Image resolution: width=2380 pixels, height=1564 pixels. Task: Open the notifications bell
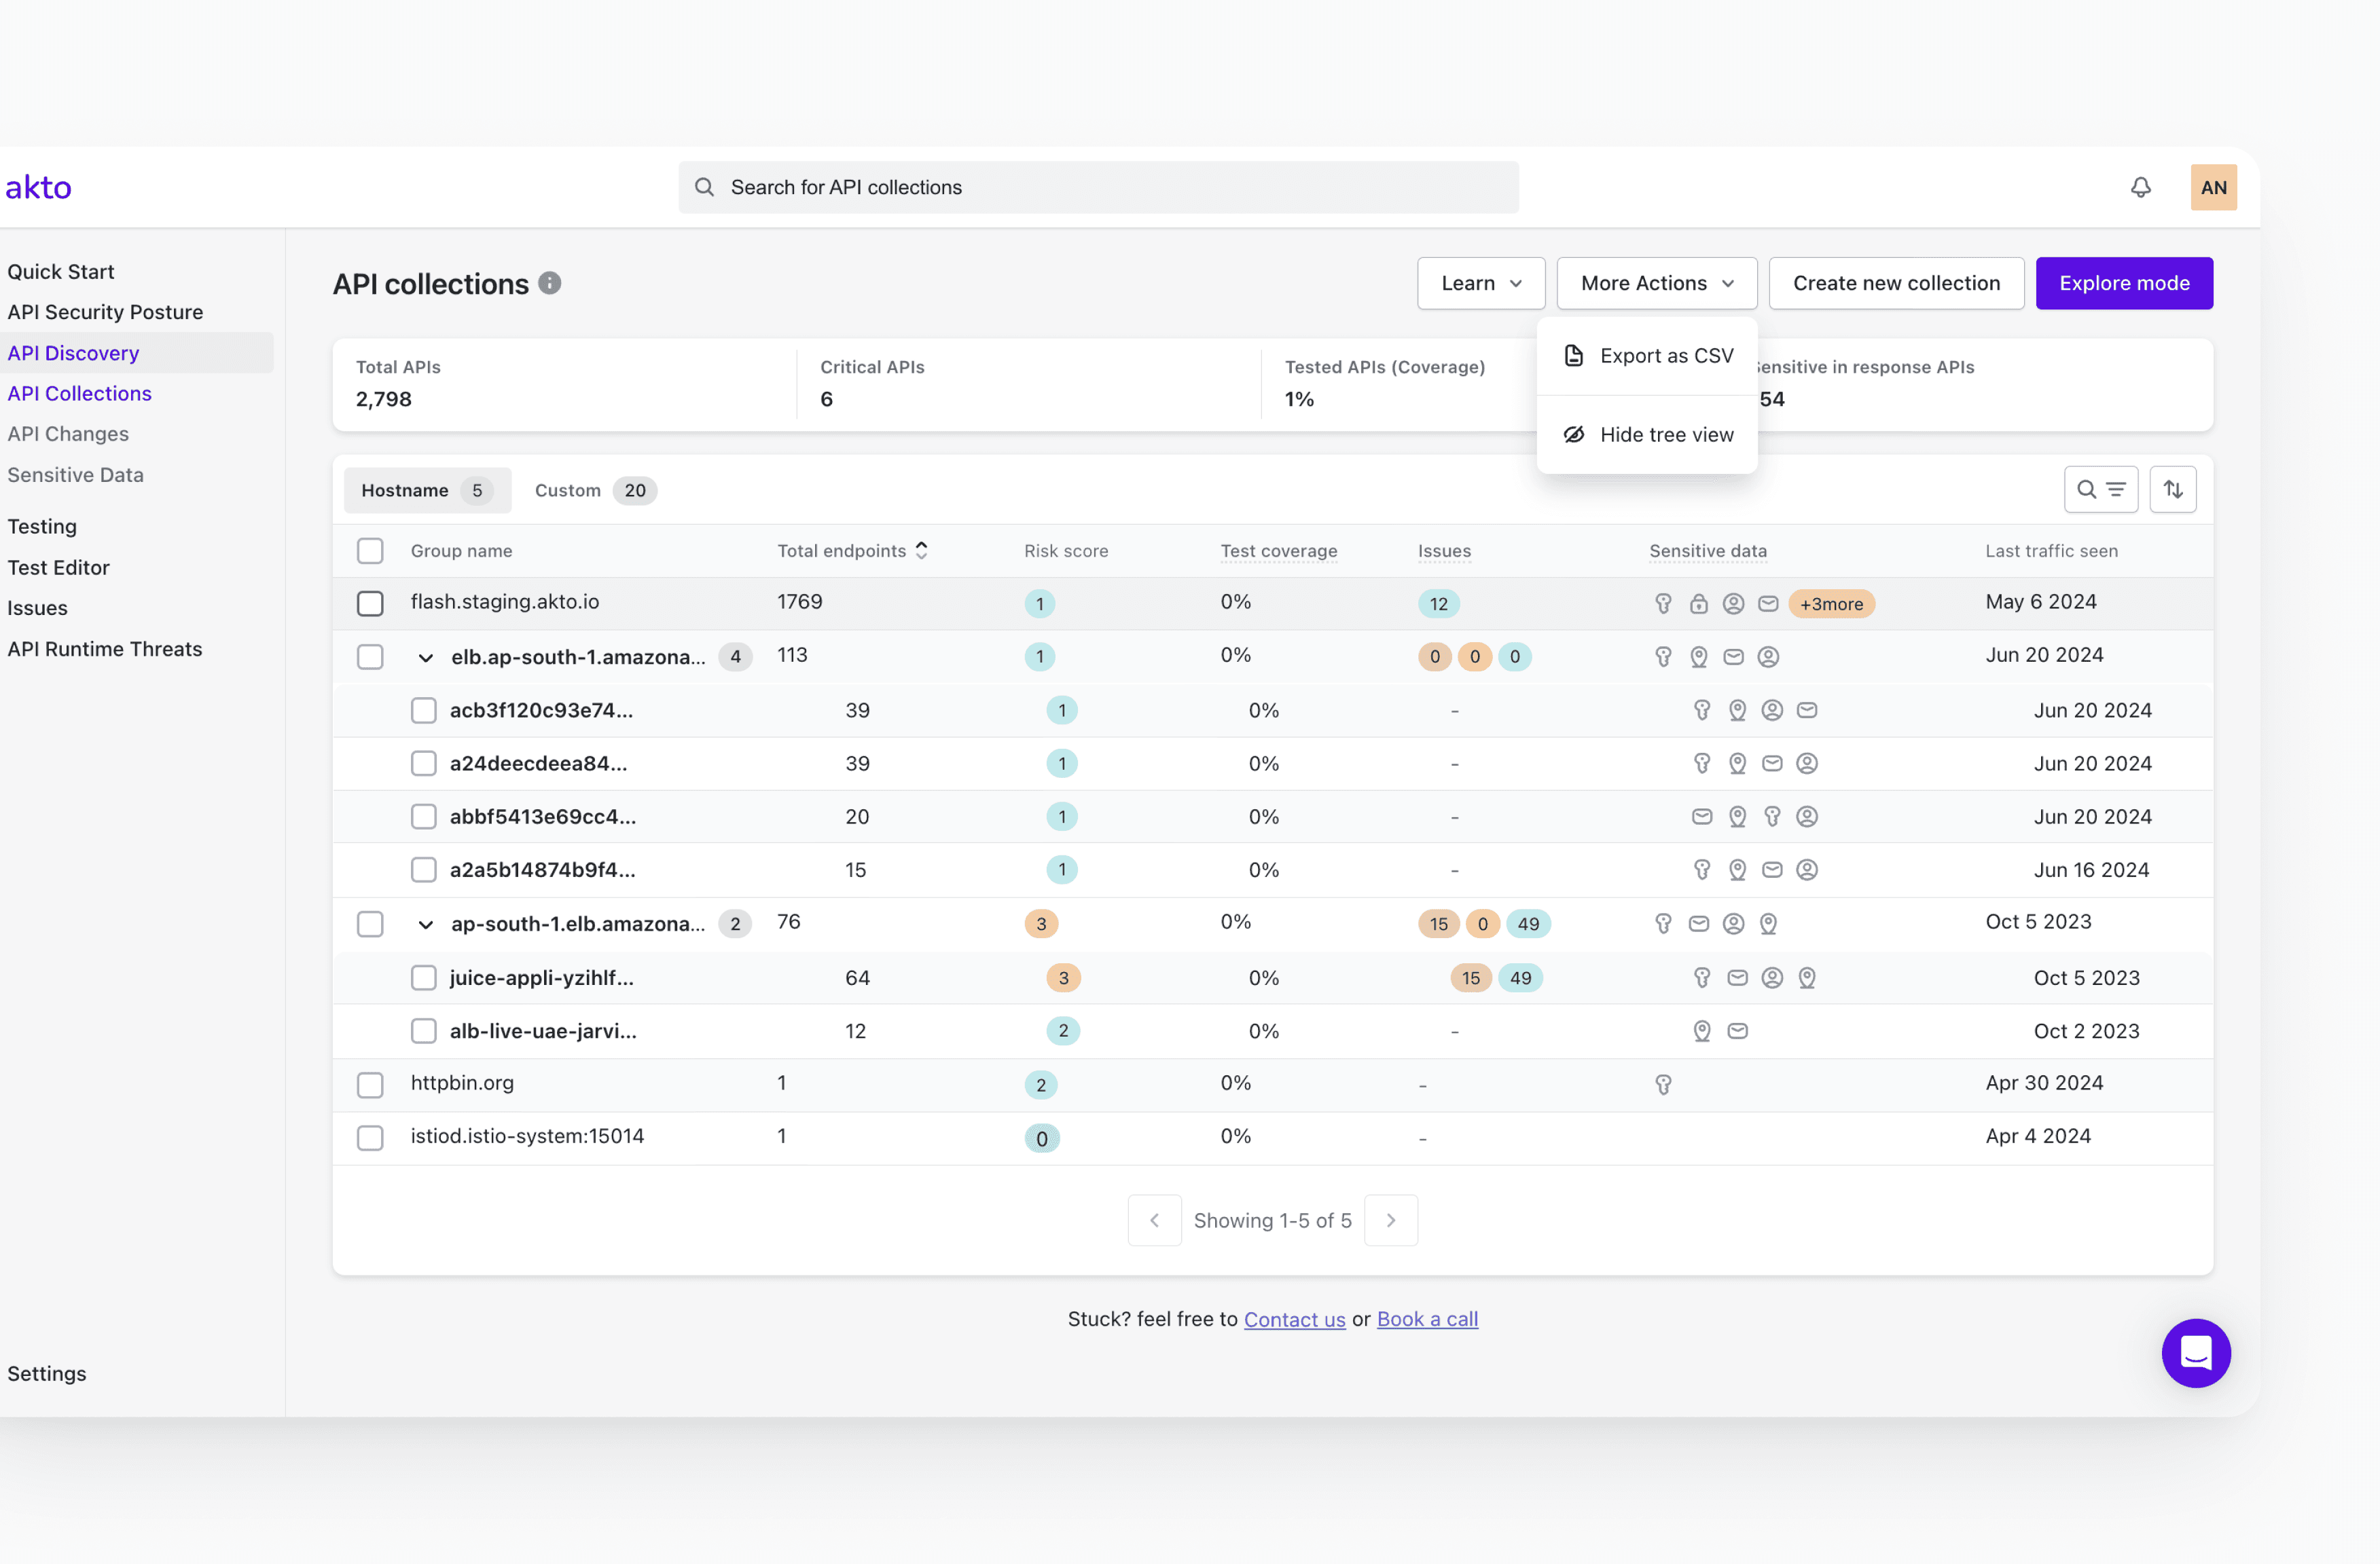(2142, 187)
